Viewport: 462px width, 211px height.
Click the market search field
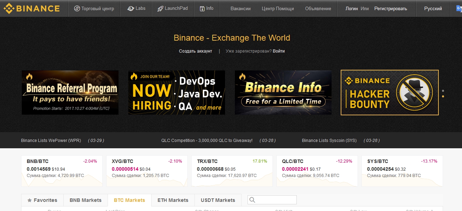pos(272,200)
